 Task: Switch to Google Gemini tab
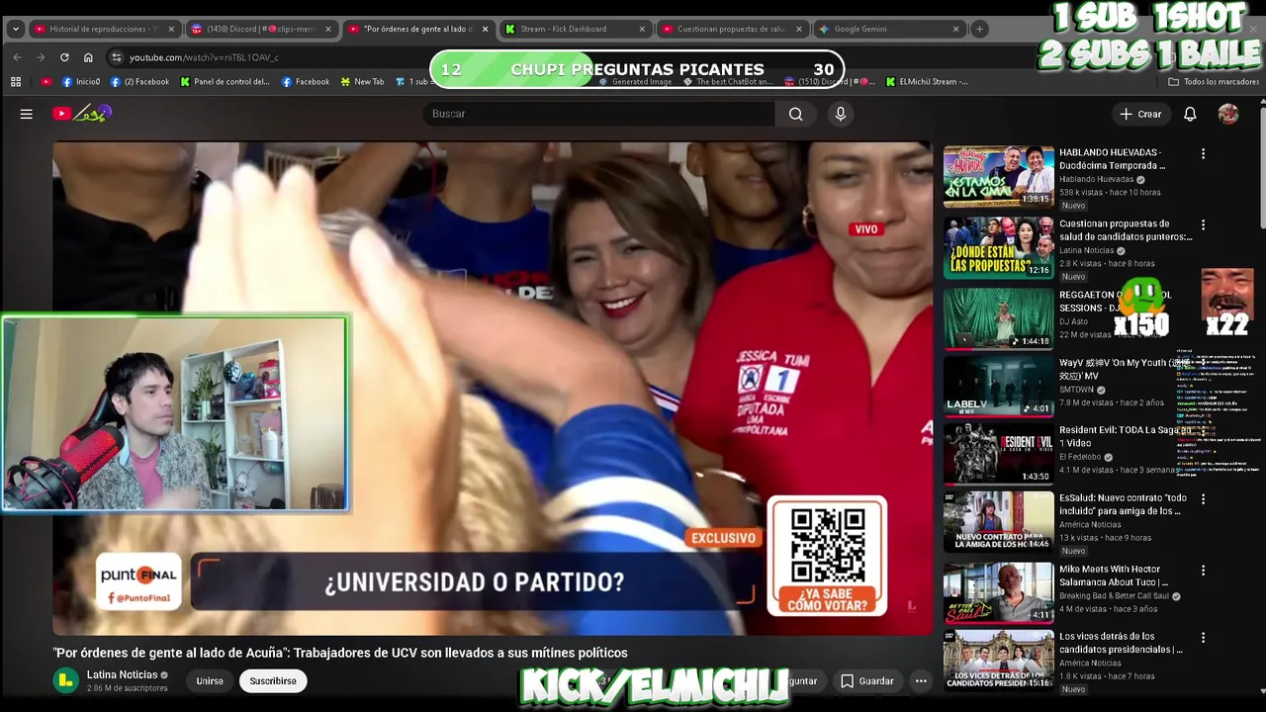(x=889, y=29)
